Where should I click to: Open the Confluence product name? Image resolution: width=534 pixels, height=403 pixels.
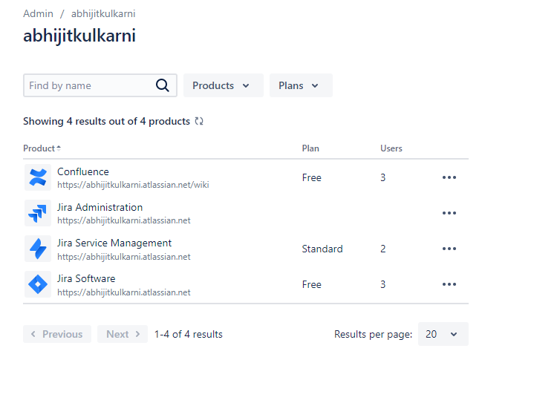coord(83,171)
